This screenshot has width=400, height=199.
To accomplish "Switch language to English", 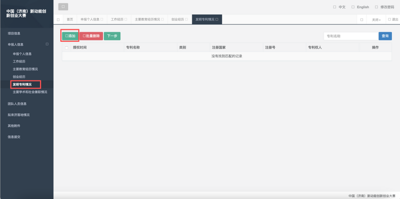I will coord(360,7).
